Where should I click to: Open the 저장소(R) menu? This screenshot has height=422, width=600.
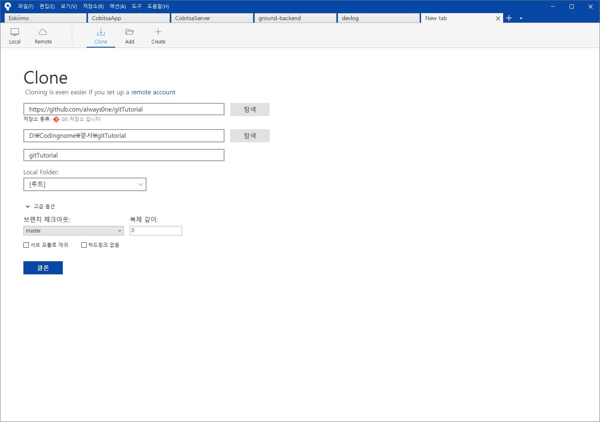93,6
